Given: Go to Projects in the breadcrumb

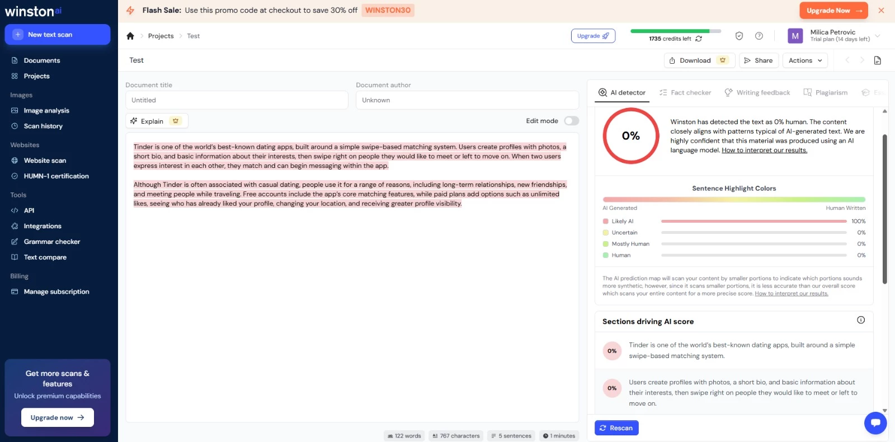Looking at the screenshot, I should pyautogui.click(x=161, y=36).
